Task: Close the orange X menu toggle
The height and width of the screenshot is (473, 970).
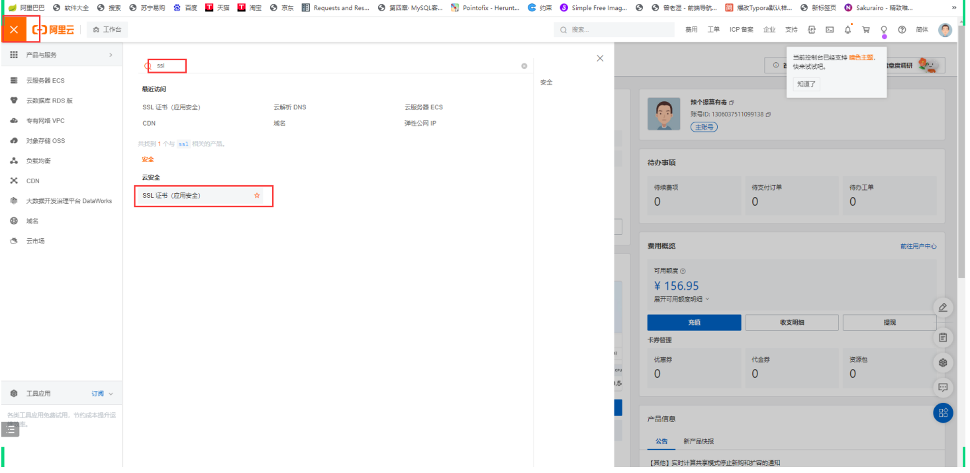Action: 14,30
